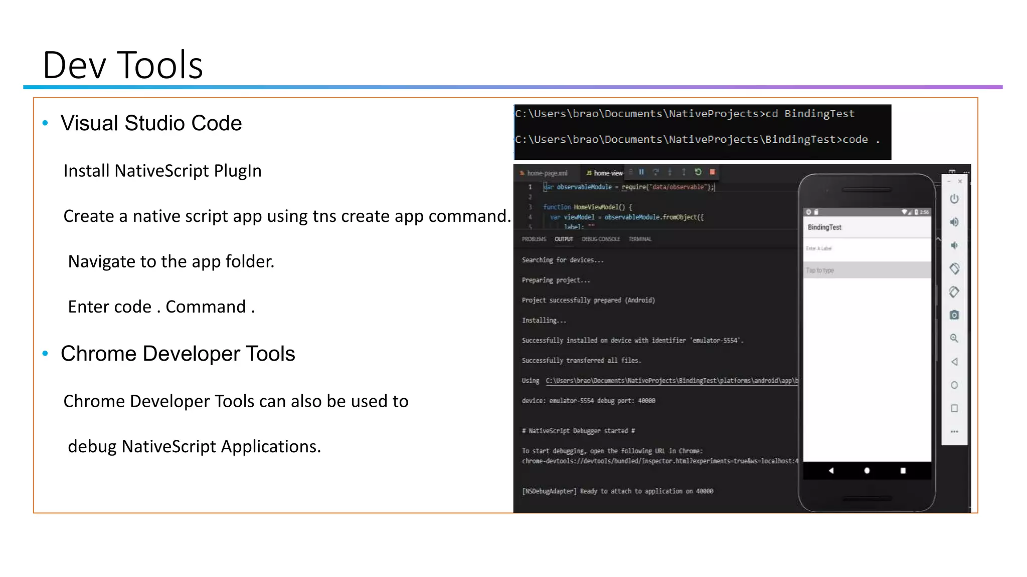
Task: Collapse the panel using the chevron arrow
Action: tap(938, 239)
